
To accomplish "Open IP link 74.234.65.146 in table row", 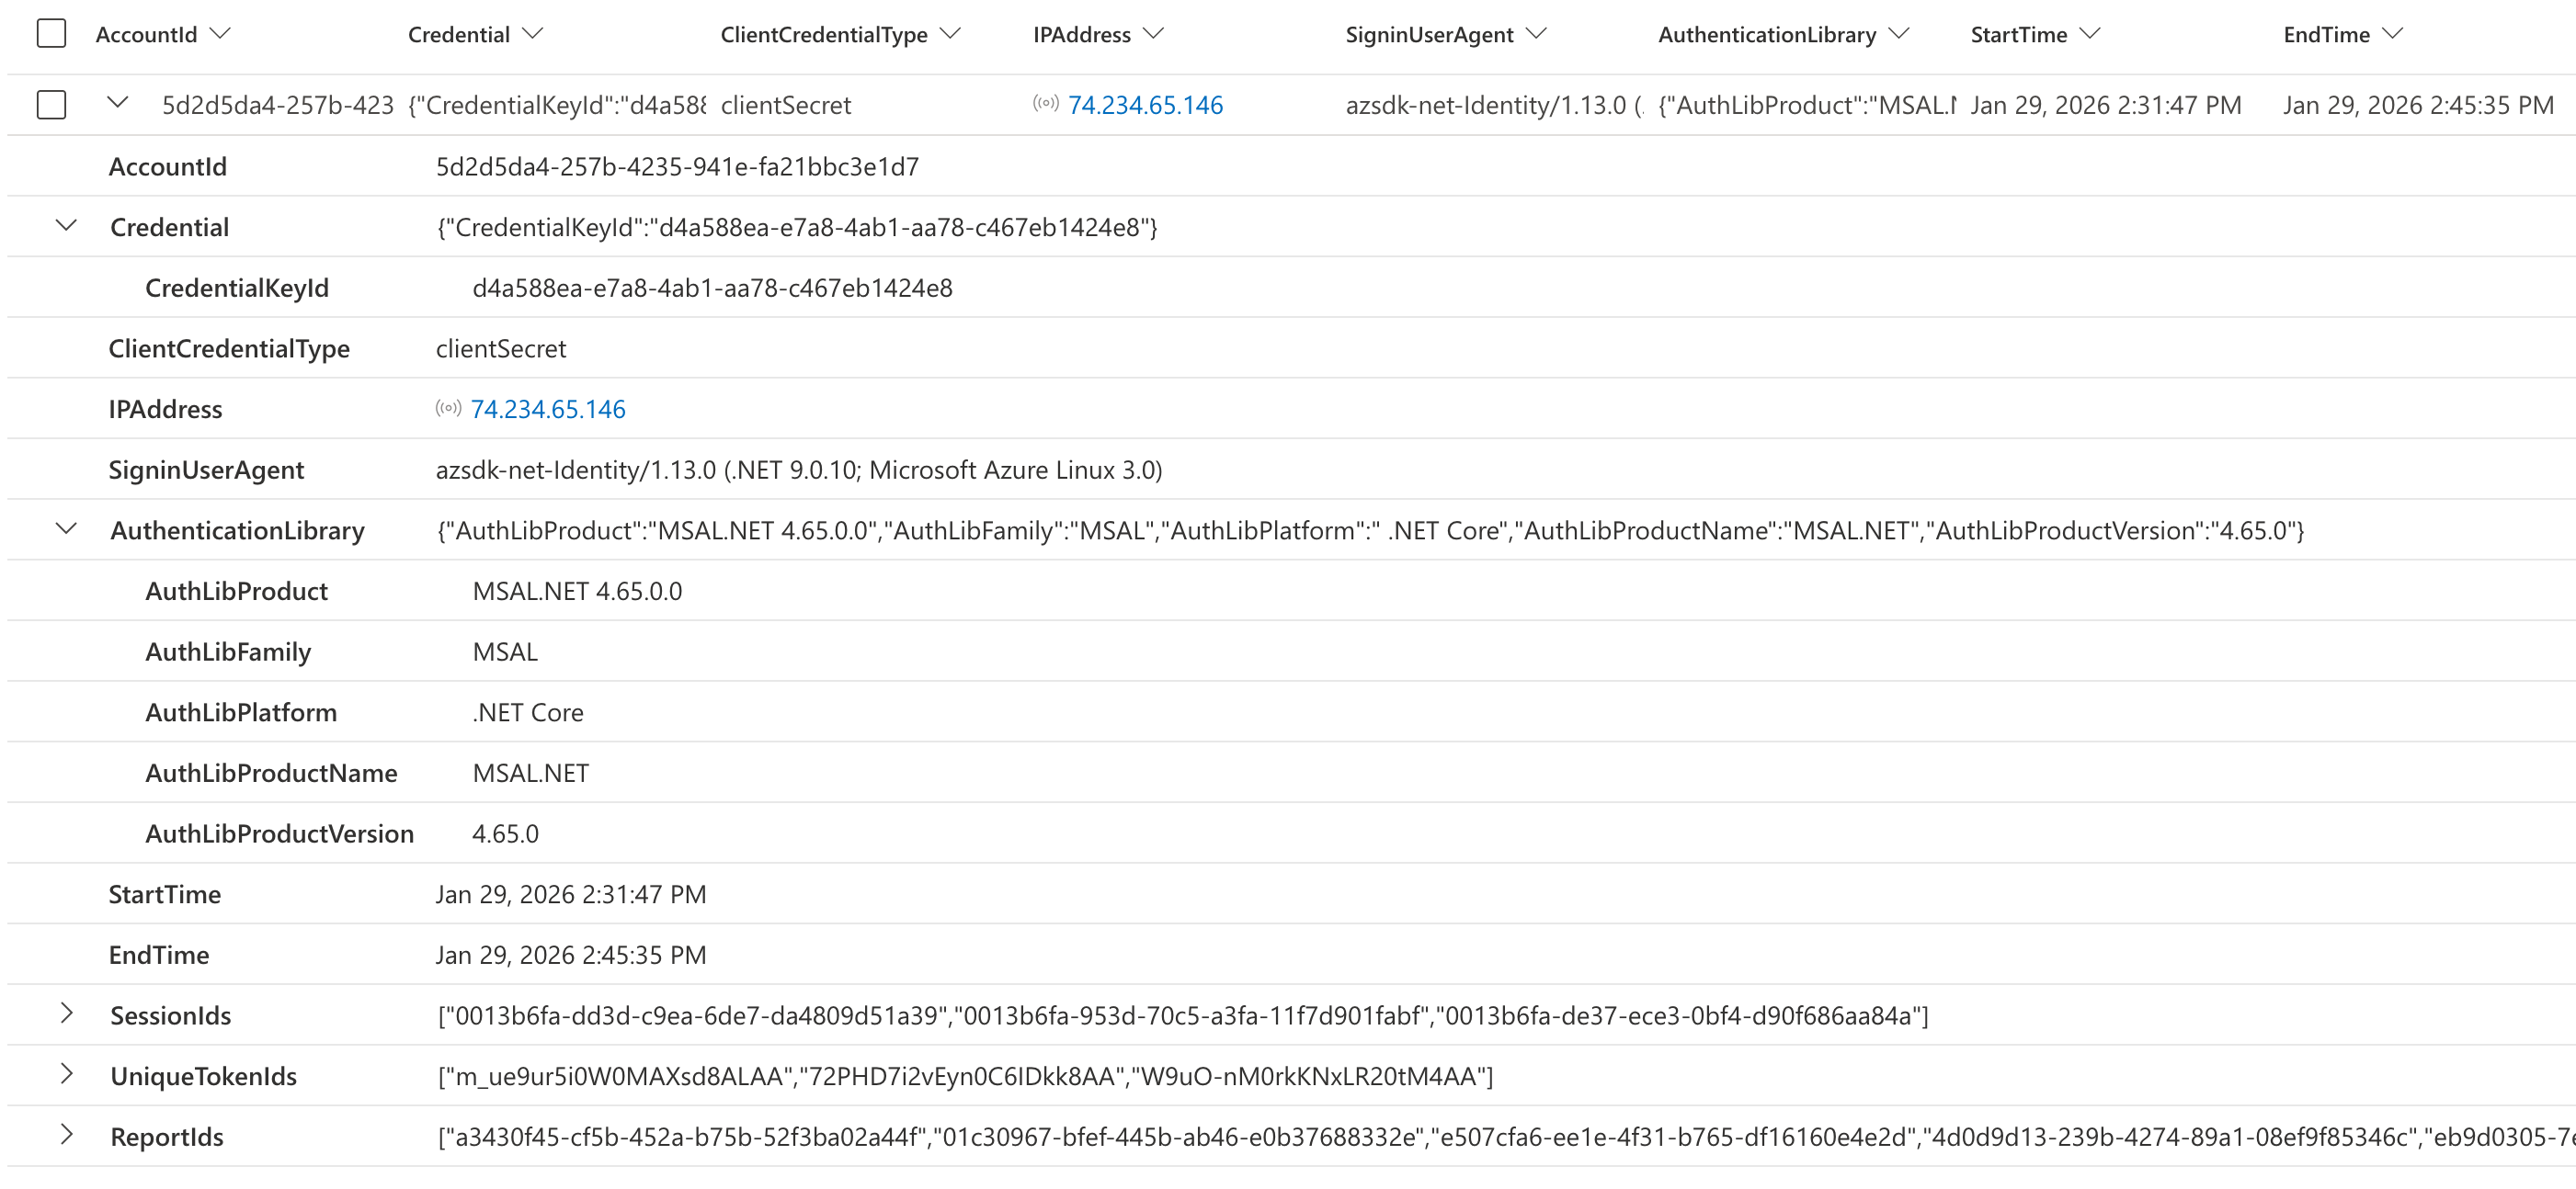I will [x=1145, y=105].
